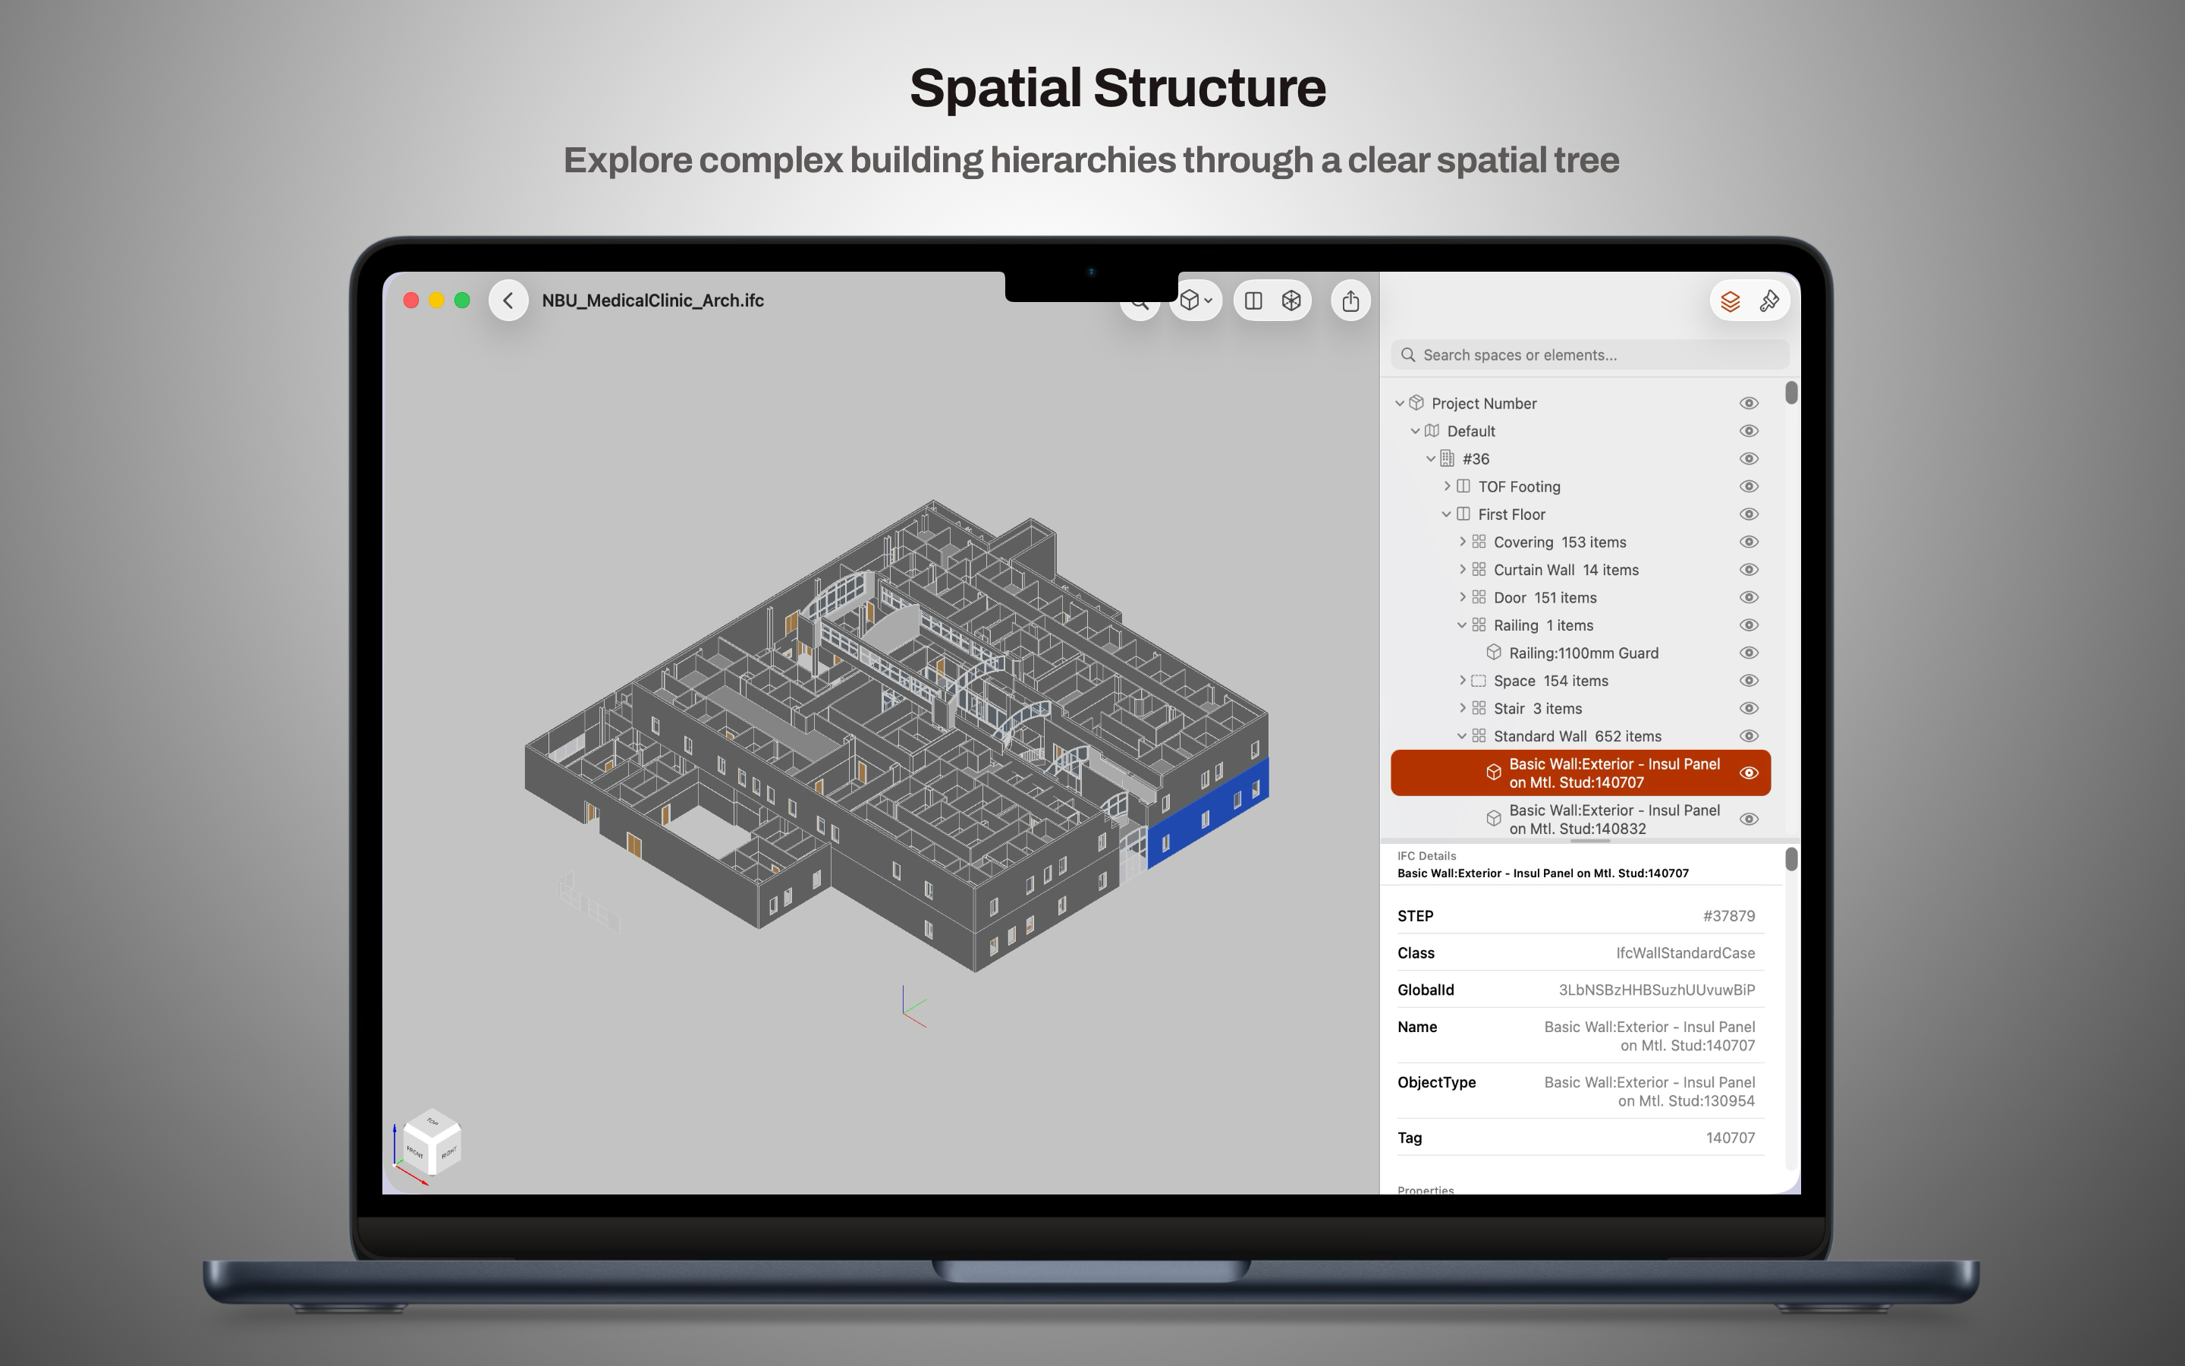The height and width of the screenshot is (1366, 2185).
Task: Select Basic Wall Stud:140832 tree row
Action: pos(1580,820)
